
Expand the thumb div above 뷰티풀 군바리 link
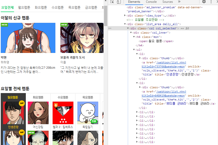point(140,87)
